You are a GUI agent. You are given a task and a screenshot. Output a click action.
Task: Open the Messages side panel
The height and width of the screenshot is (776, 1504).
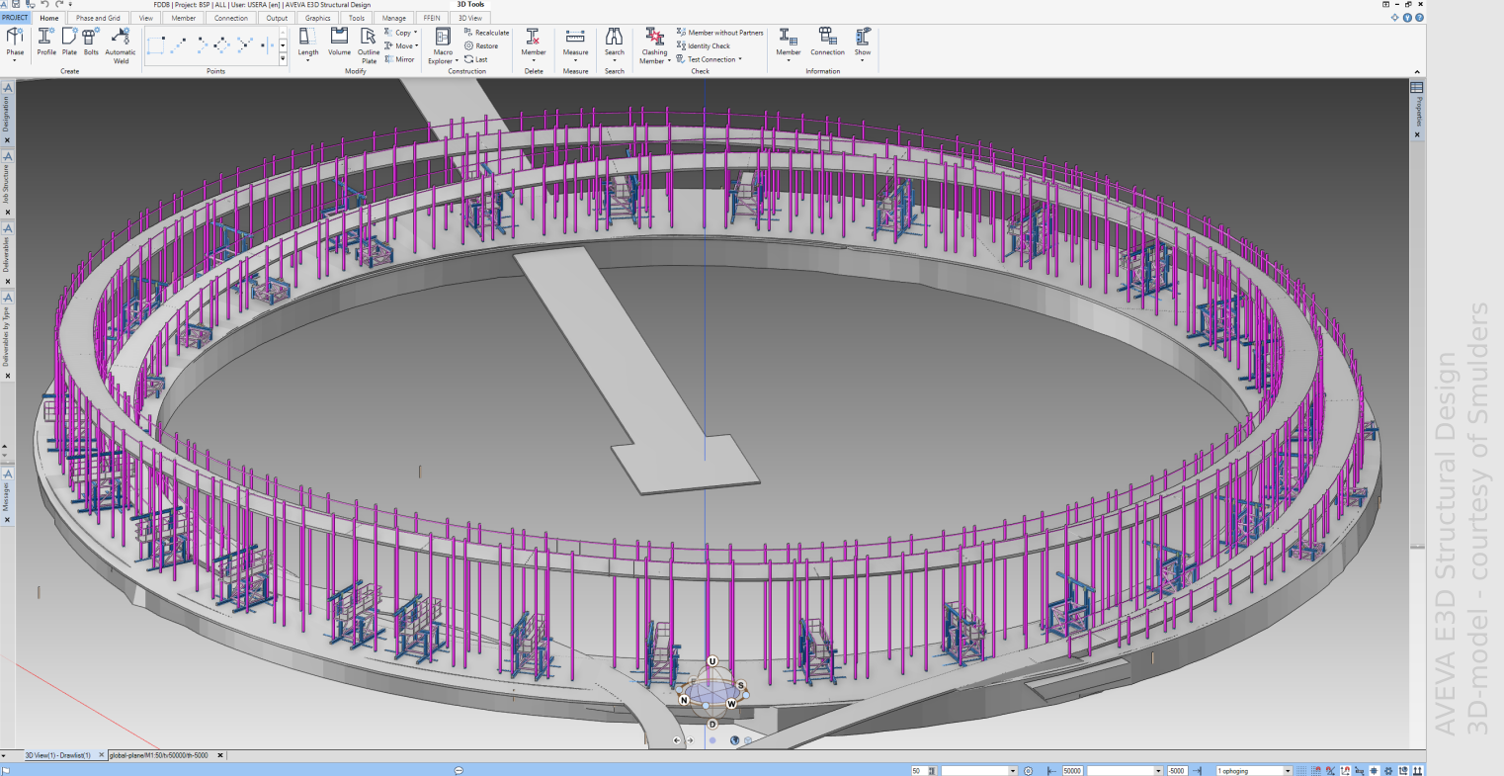[6, 496]
